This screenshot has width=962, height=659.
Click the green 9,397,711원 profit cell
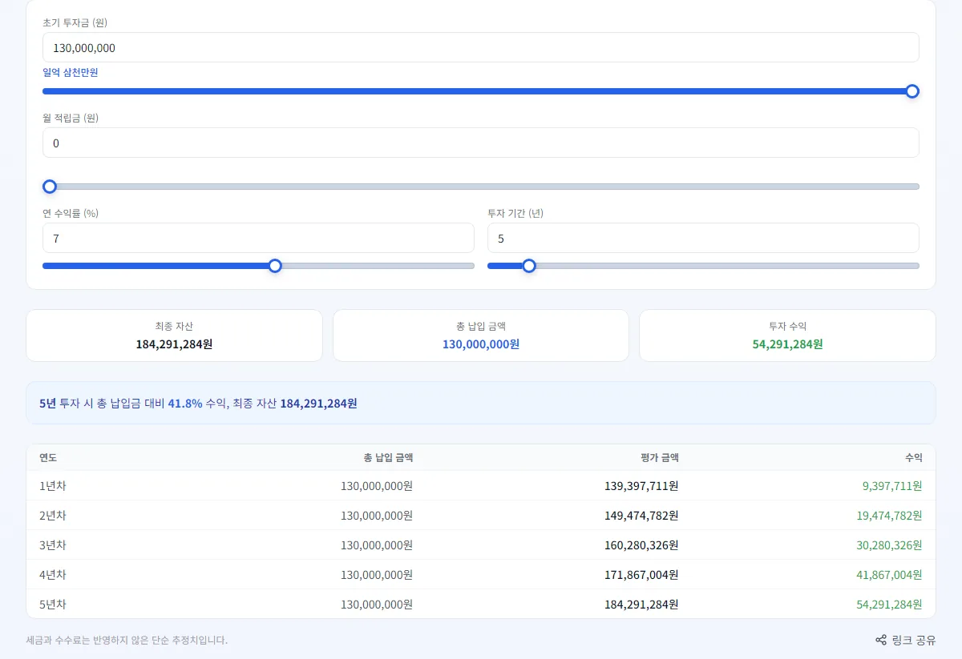click(892, 486)
